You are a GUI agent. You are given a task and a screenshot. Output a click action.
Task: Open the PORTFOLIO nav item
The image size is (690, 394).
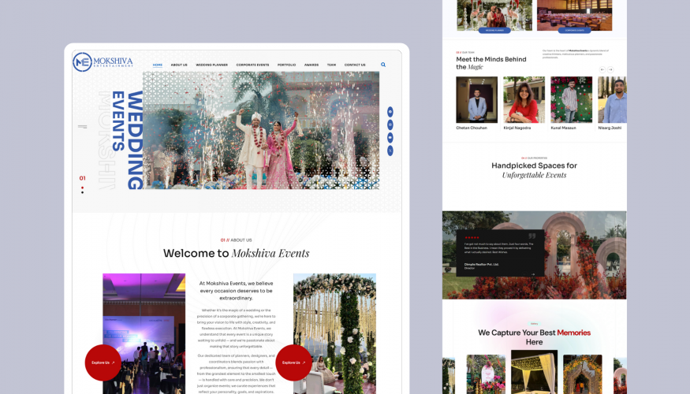tap(286, 65)
